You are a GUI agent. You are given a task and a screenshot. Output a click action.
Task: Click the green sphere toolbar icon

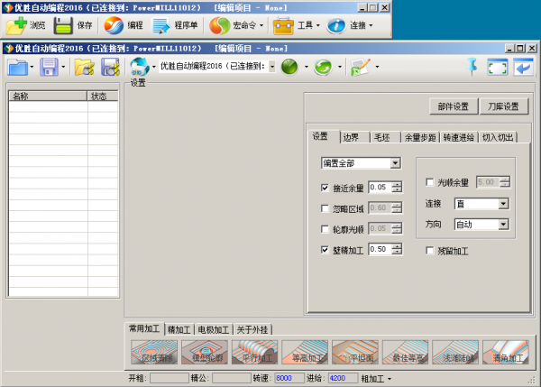click(289, 67)
